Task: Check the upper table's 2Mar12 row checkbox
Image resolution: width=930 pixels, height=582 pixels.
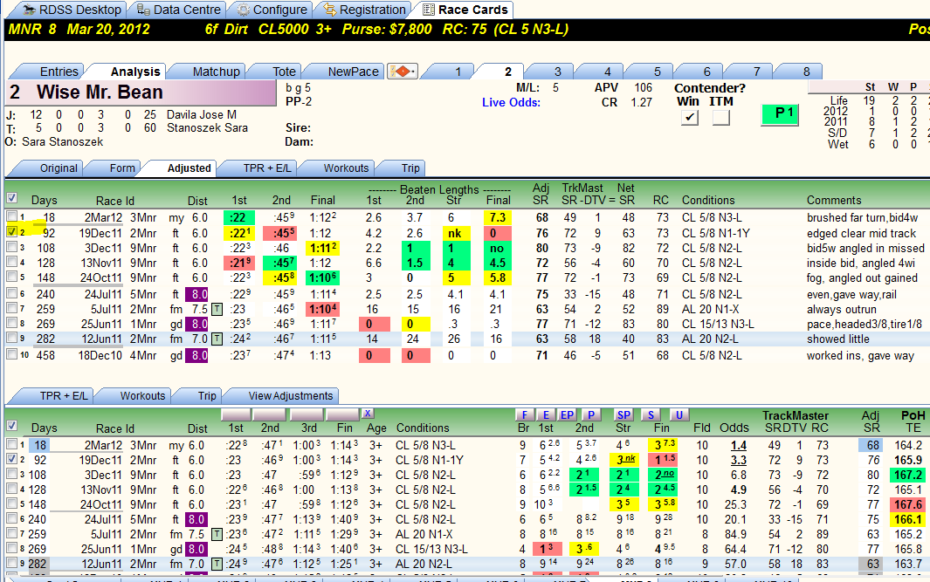Action: point(12,216)
